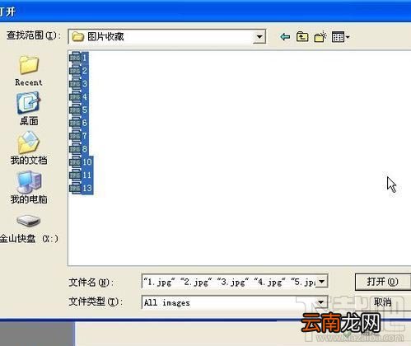Image resolution: width=411 pixels, height=346 pixels.
Task: Open 我的电脑 in the sidebar
Action: click(29, 187)
